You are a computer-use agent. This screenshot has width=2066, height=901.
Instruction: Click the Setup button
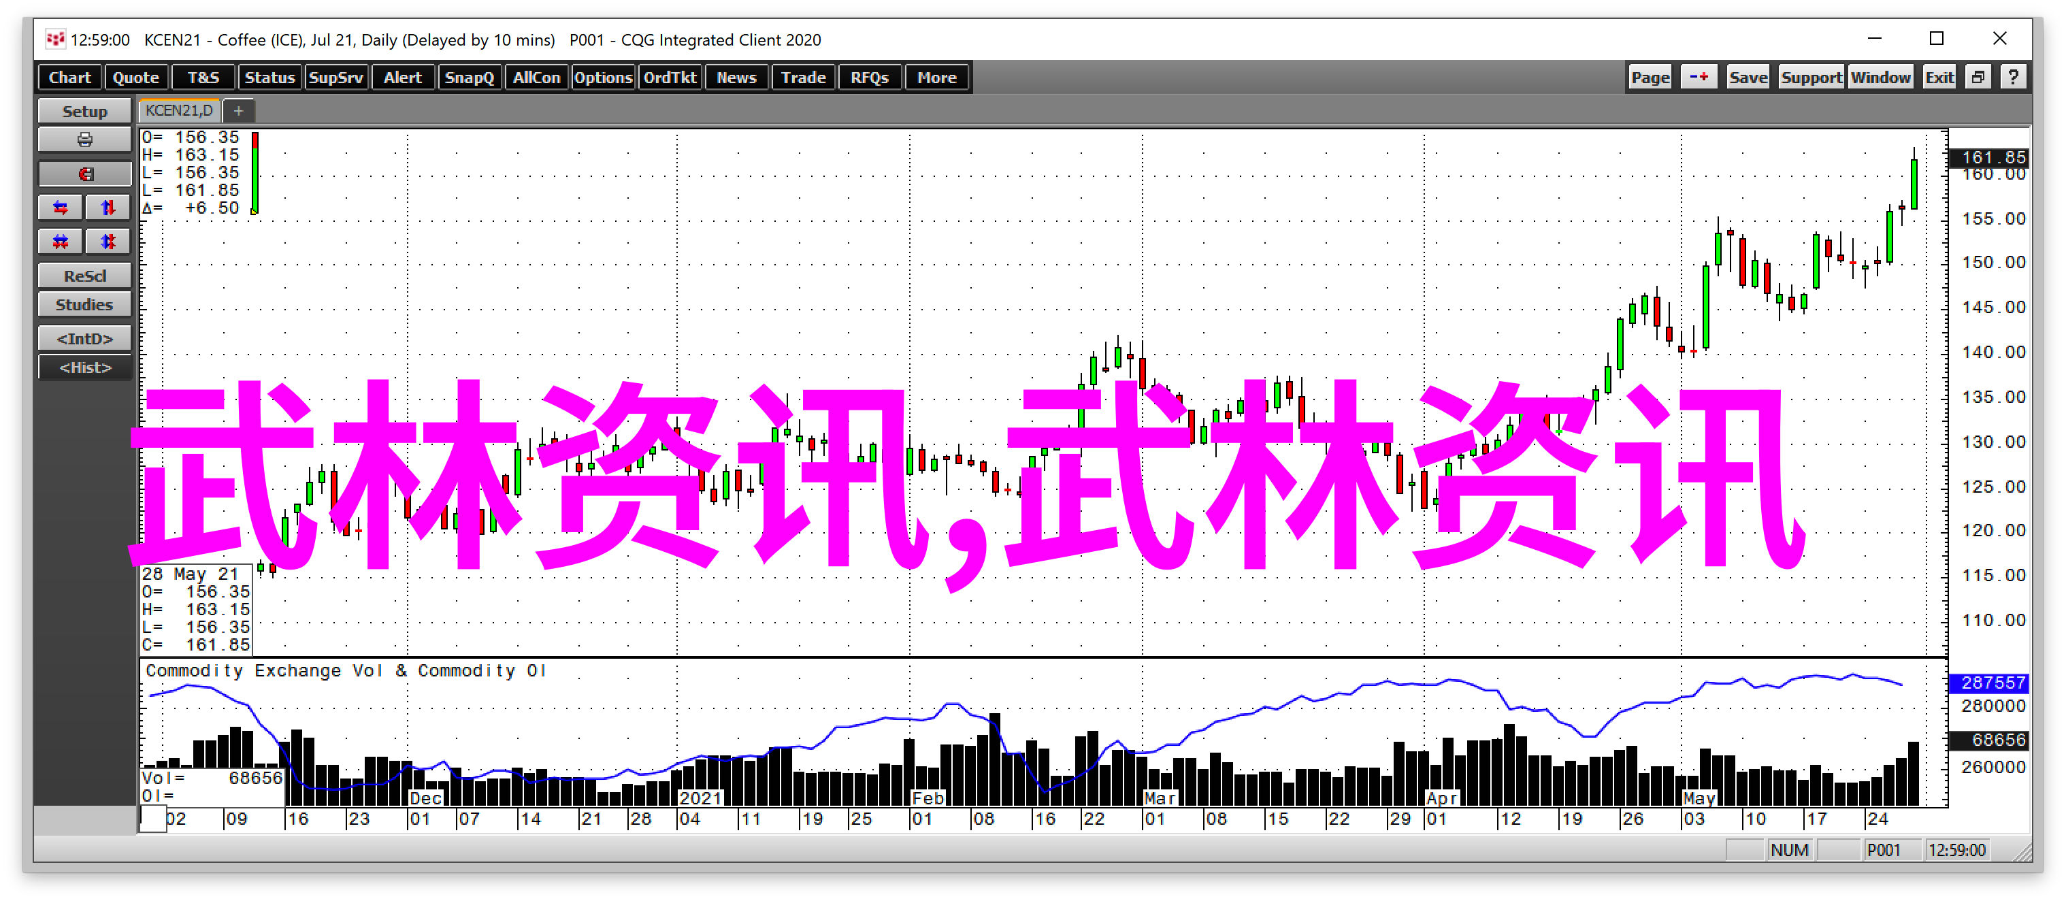(84, 111)
